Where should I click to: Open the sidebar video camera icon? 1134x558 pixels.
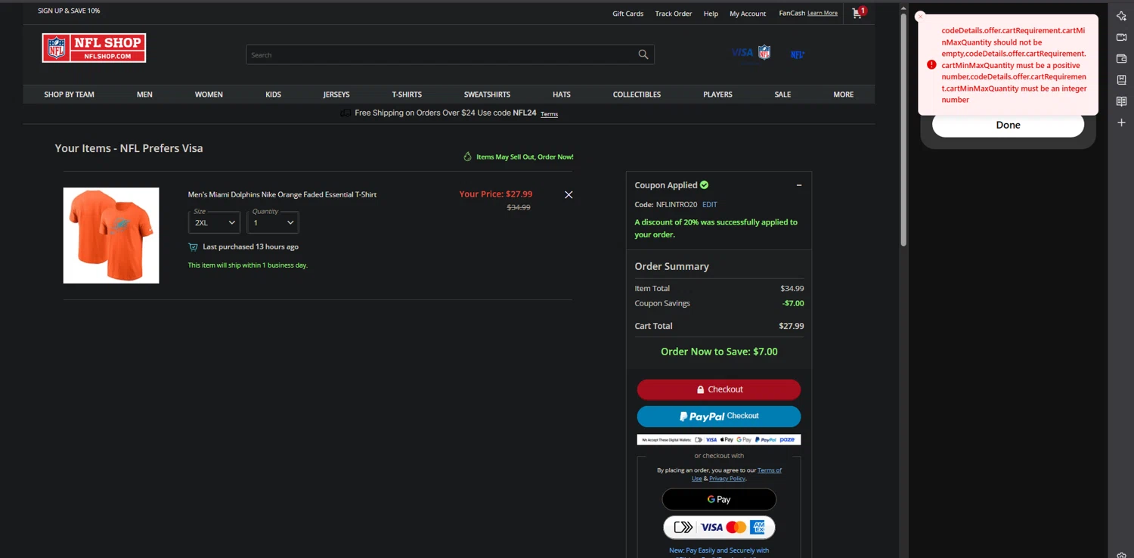(x=1121, y=37)
